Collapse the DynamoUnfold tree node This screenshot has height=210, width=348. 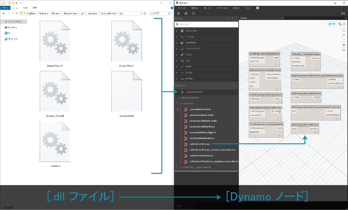(x=179, y=98)
